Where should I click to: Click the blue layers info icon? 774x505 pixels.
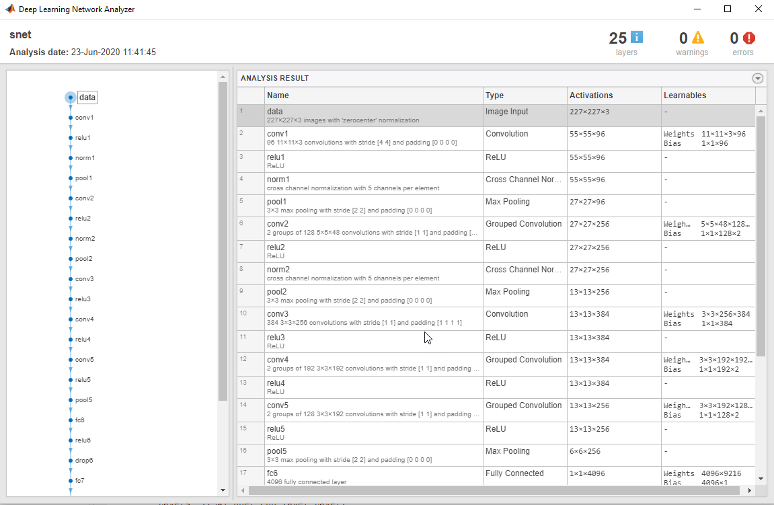[637, 38]
